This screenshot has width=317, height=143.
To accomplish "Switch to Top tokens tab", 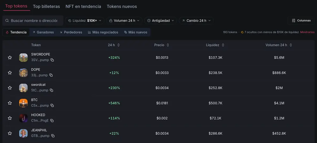I will click(x=16, y=6).
